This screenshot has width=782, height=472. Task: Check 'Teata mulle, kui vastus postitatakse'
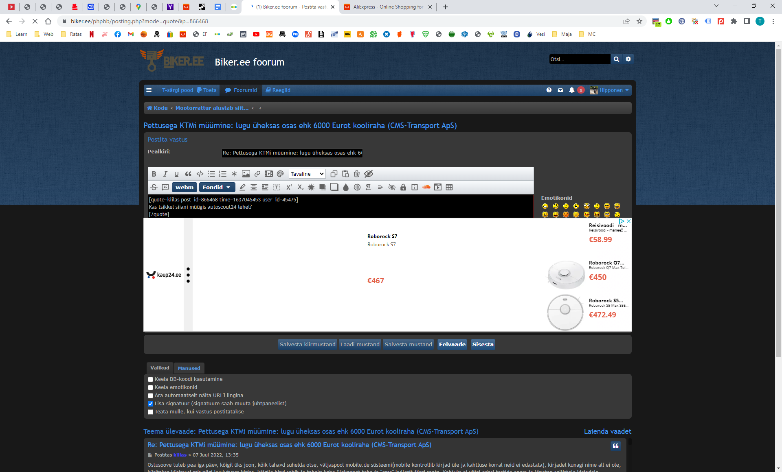(x=150, y=412)
